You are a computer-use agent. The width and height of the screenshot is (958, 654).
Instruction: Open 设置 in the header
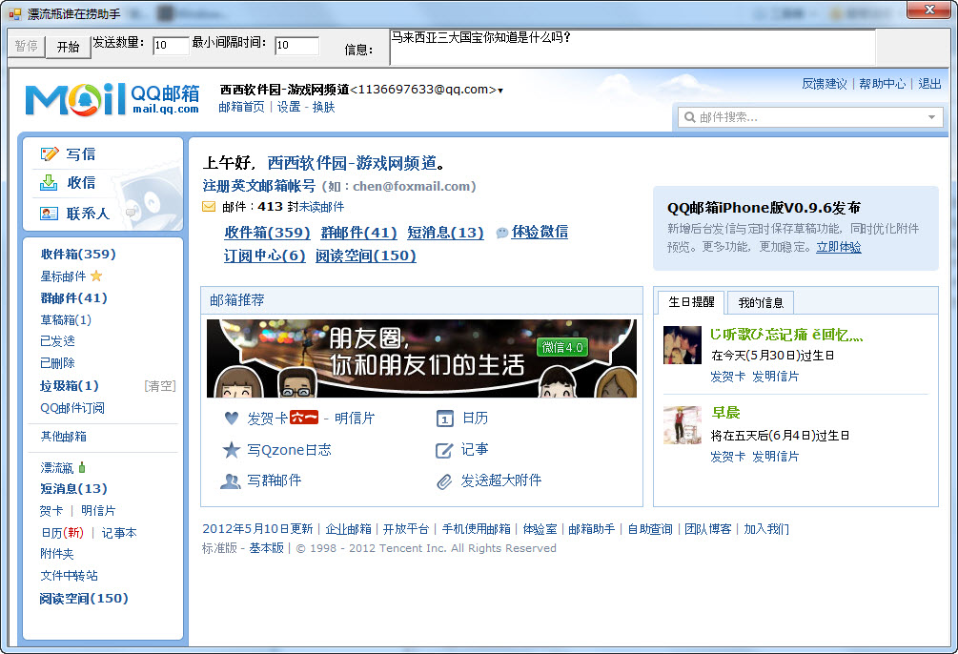289,107
